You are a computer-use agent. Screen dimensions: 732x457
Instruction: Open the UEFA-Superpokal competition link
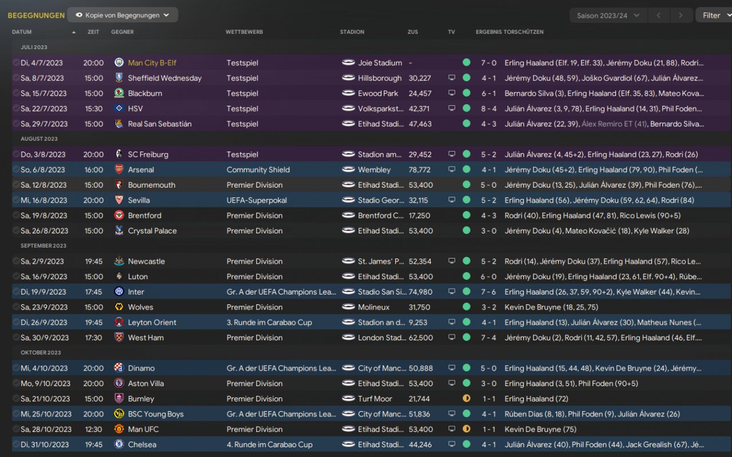pyautogui.click(x=257, y=200)
